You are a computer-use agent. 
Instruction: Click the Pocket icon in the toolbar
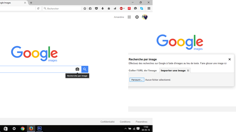(x=96, y=9)
